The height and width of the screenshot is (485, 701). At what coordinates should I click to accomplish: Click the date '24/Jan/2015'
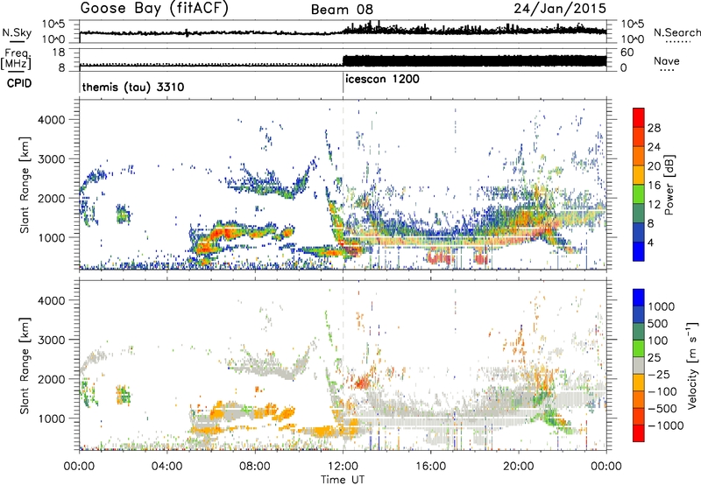[560, 8]
